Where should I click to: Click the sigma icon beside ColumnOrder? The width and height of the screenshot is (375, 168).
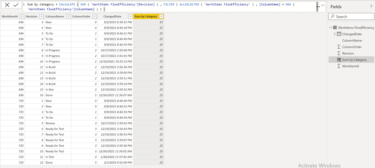tap(339, 47)
